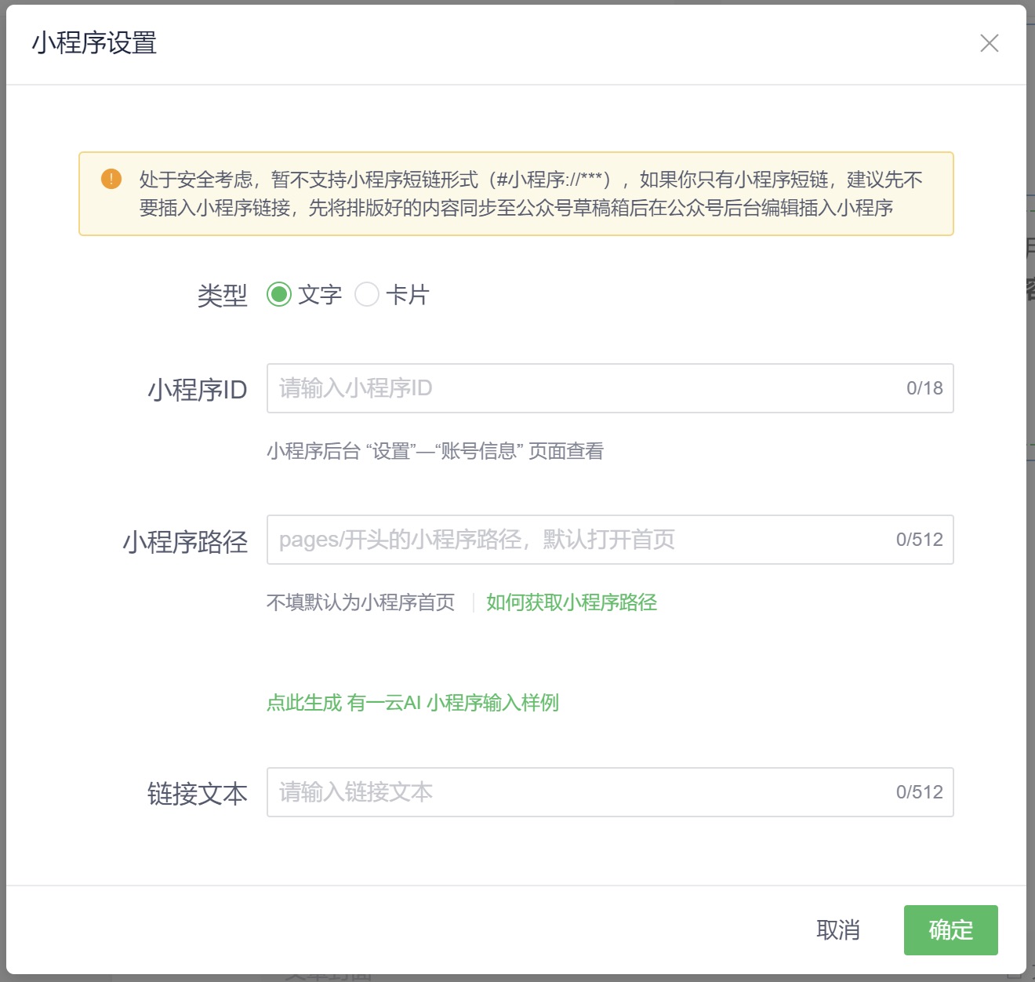The image size is (1035, 982).
Task: Click the 取消 button
Action: 838,930
